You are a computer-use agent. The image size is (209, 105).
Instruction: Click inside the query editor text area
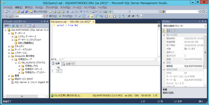(x=105, y=41)
